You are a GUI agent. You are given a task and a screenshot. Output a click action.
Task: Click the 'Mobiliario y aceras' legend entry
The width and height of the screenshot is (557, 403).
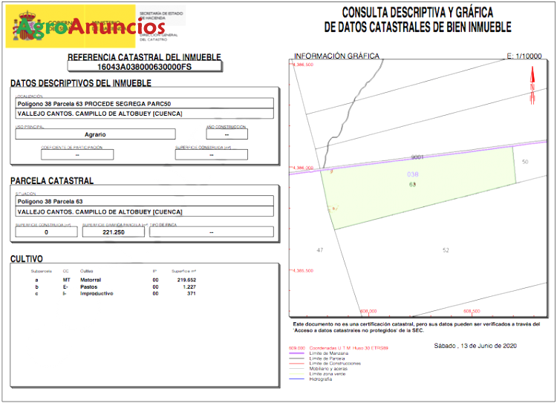coord(328,369)
